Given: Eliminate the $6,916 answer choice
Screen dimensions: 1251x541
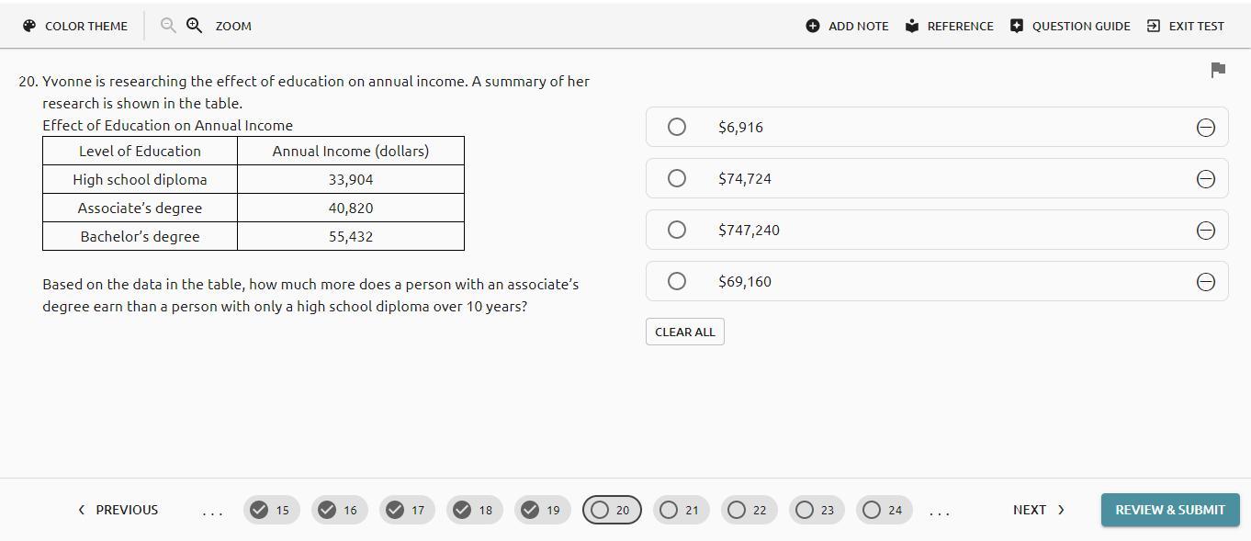Looking at the screenshot, I should (1206, 128).
